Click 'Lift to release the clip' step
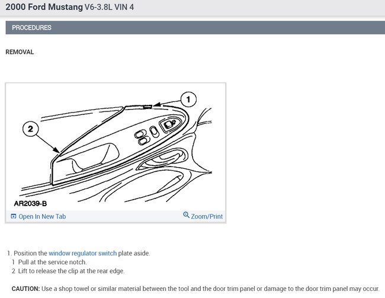The width and height of the screenshot is (385, 298). coord(71,271)
